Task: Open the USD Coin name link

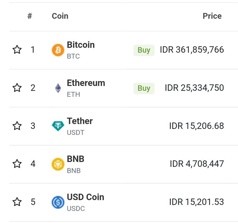Action: point(85,197)
